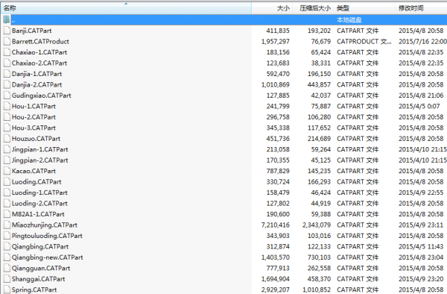
Task: Click the type cell CATPRODUCT 文...
Action: tap(364, 42)
